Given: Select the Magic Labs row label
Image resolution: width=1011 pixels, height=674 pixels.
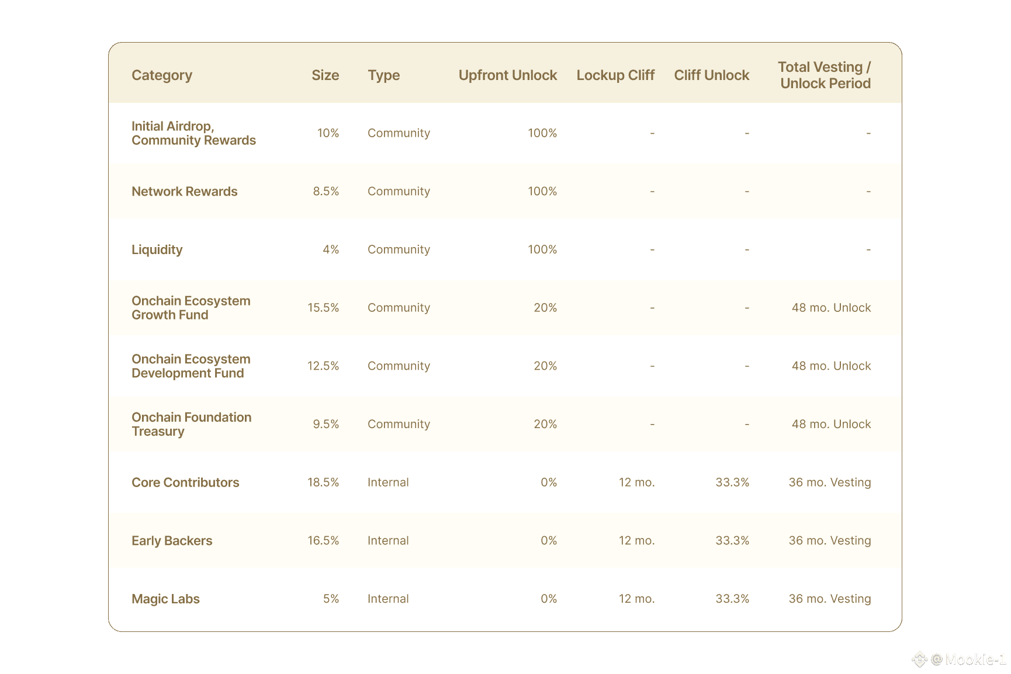Looking at the screenshot, I should click(x=166, y=599).
